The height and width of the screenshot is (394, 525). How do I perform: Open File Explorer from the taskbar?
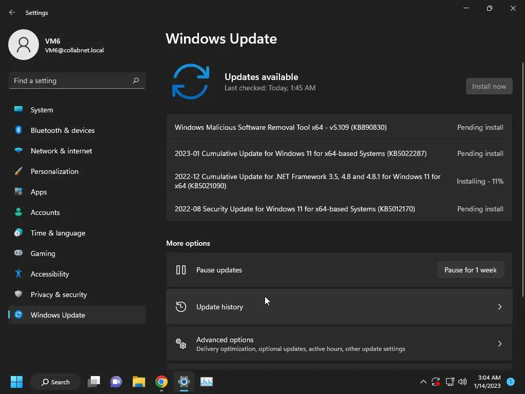click(x=138, y=382)
